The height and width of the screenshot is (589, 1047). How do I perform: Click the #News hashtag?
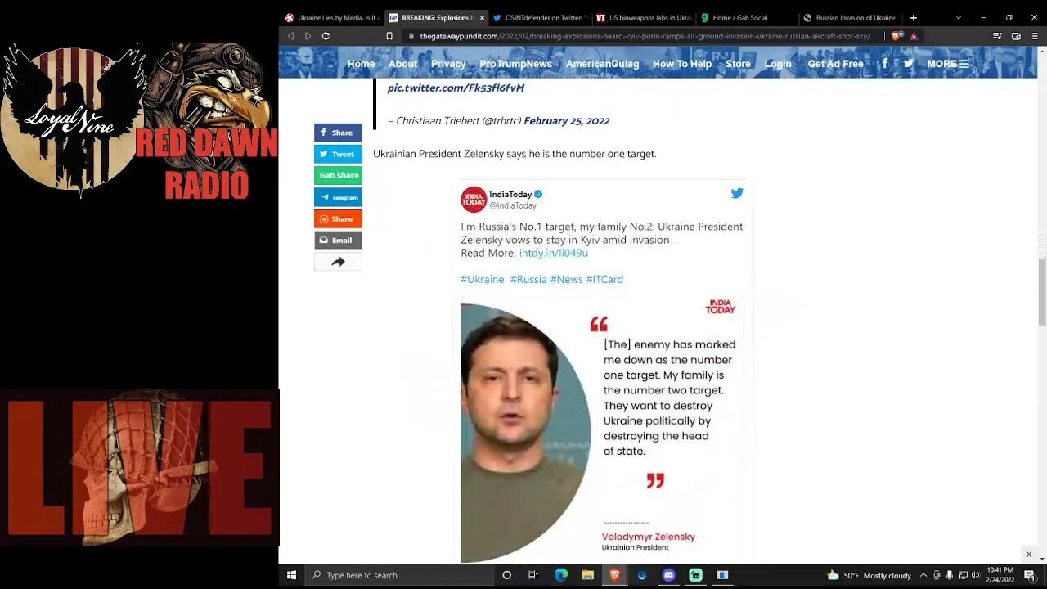[566, 279]
